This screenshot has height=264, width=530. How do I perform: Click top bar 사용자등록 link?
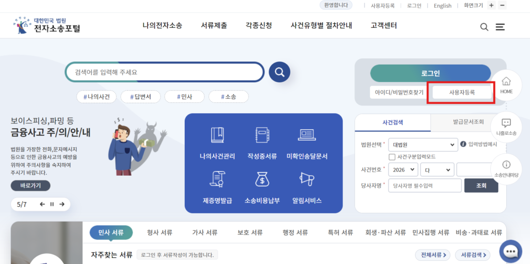coord(382,5)
